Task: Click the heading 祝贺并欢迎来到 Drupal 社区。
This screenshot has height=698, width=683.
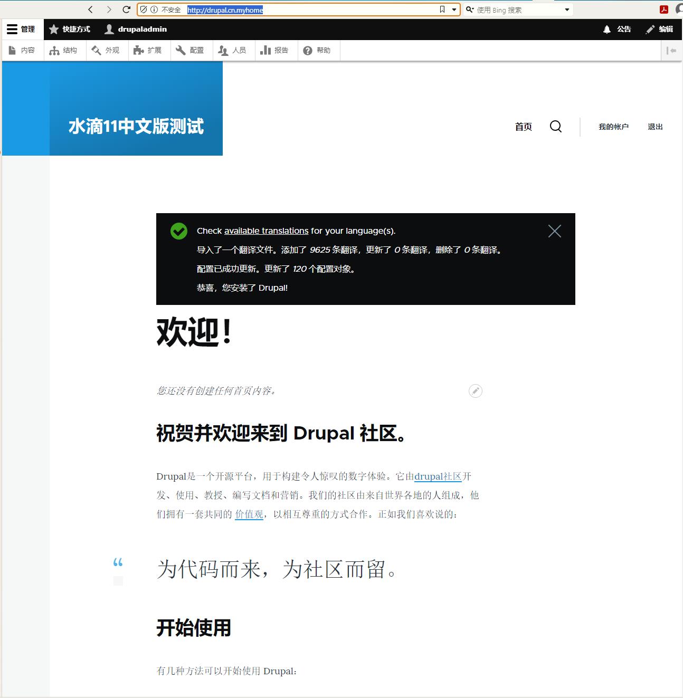Action: 281,433
